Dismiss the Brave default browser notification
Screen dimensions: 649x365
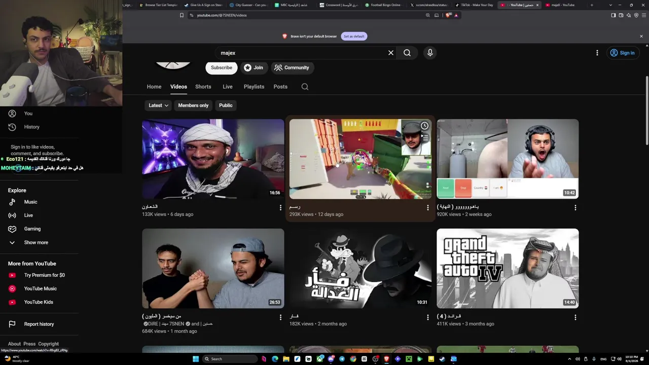pos(641,36)
